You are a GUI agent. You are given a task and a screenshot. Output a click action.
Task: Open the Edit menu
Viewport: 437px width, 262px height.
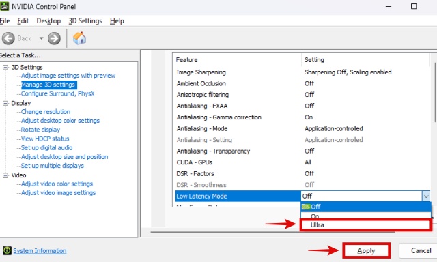pos(23,21)
